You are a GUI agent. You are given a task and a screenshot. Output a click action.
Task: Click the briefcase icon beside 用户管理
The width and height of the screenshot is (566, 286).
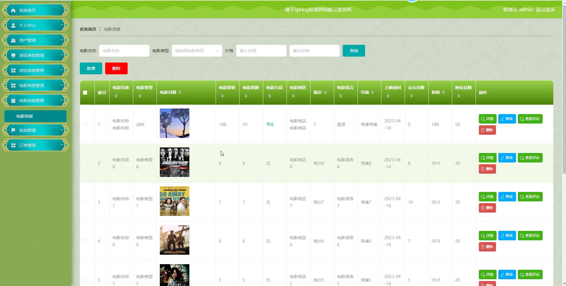click(x=13, y=40)
